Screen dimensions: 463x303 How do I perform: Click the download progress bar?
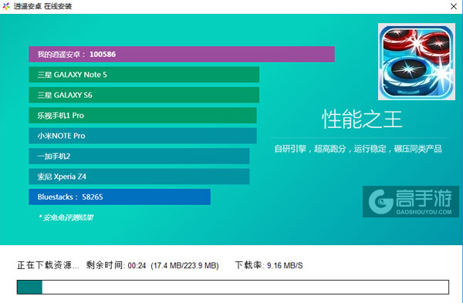pos(233,287)
